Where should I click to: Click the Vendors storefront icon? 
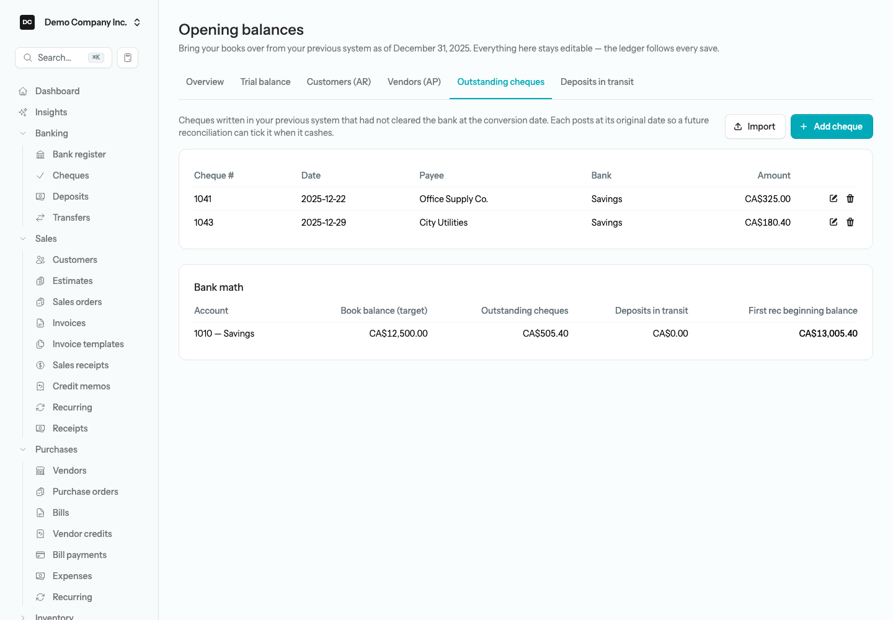[x=40, y=471]
